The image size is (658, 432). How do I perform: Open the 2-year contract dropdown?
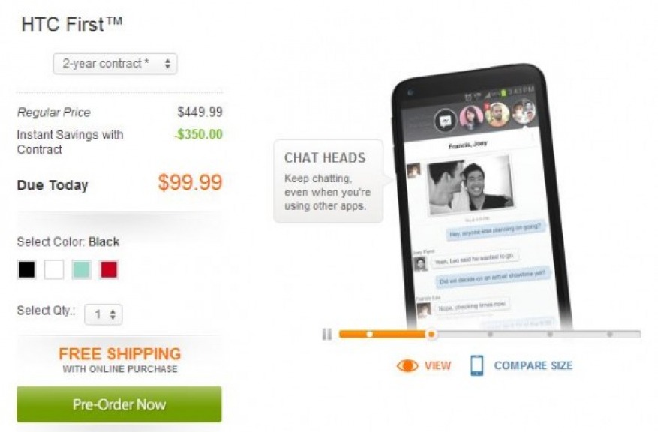[x=116, y=64]
